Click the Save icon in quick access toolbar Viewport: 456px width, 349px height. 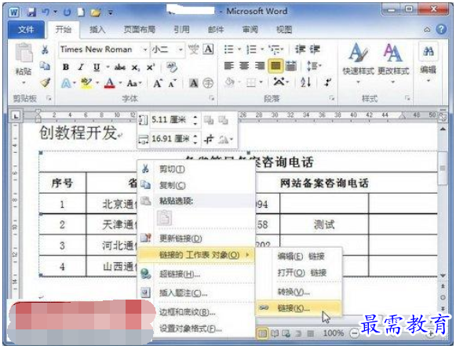tap(31, 13)
